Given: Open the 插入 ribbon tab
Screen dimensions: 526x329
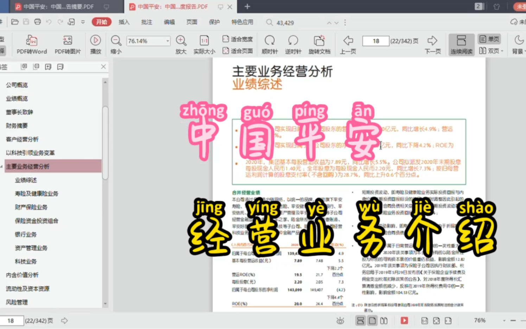Looking at the screenshot, I should coord(124,22).
